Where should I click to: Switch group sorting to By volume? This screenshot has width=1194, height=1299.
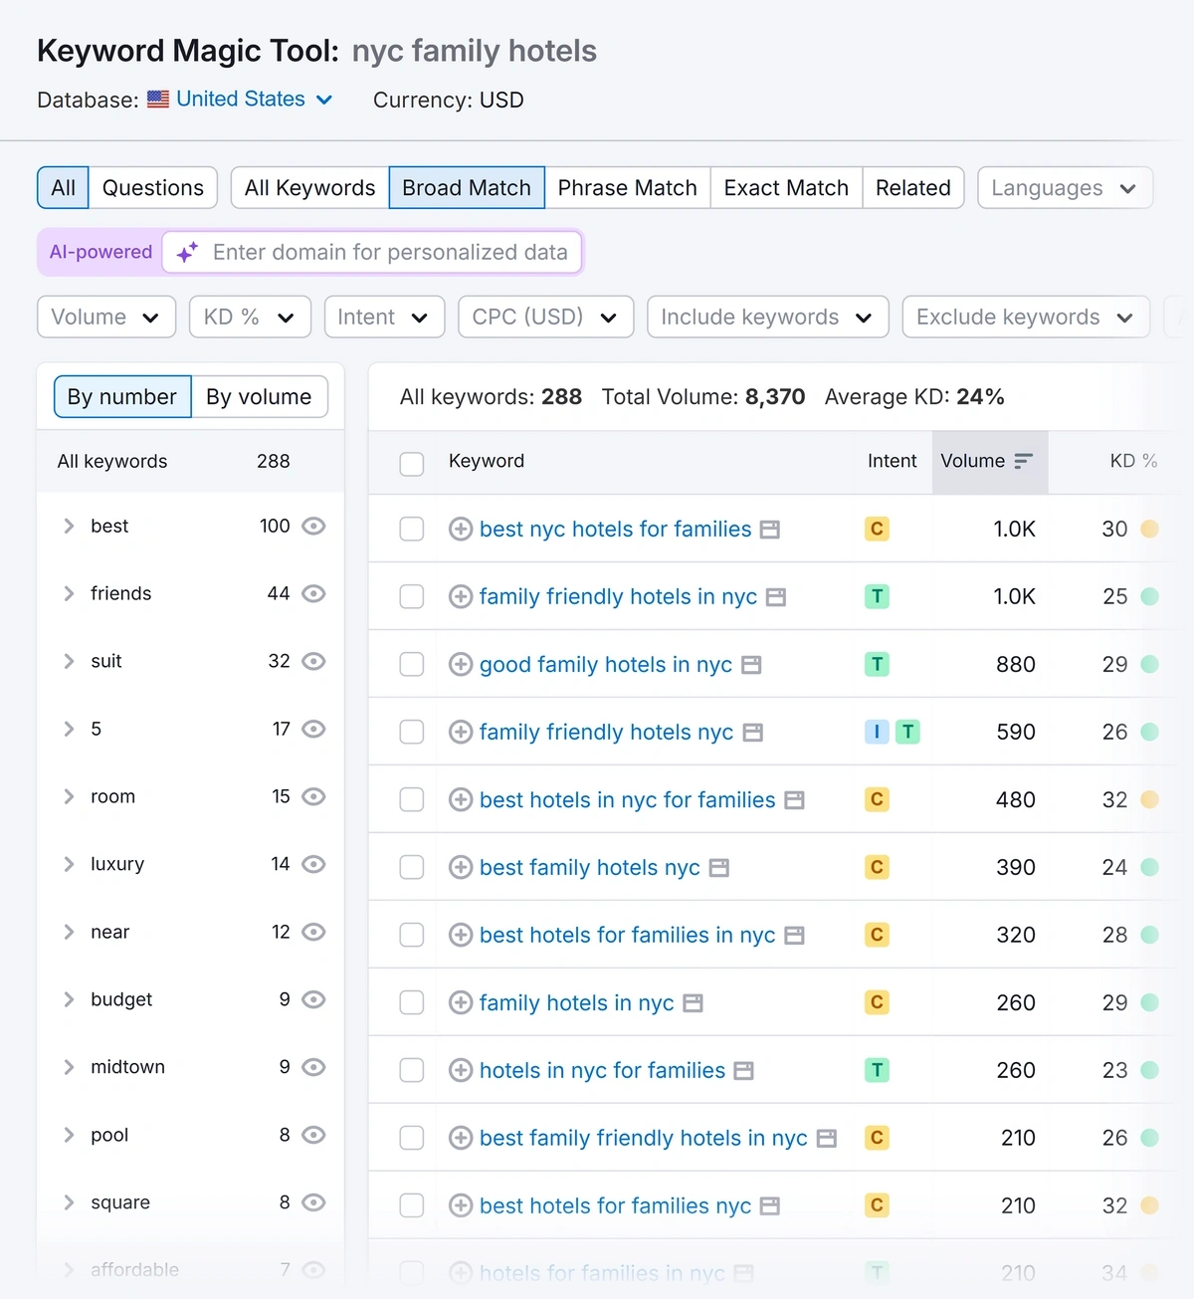259,397
